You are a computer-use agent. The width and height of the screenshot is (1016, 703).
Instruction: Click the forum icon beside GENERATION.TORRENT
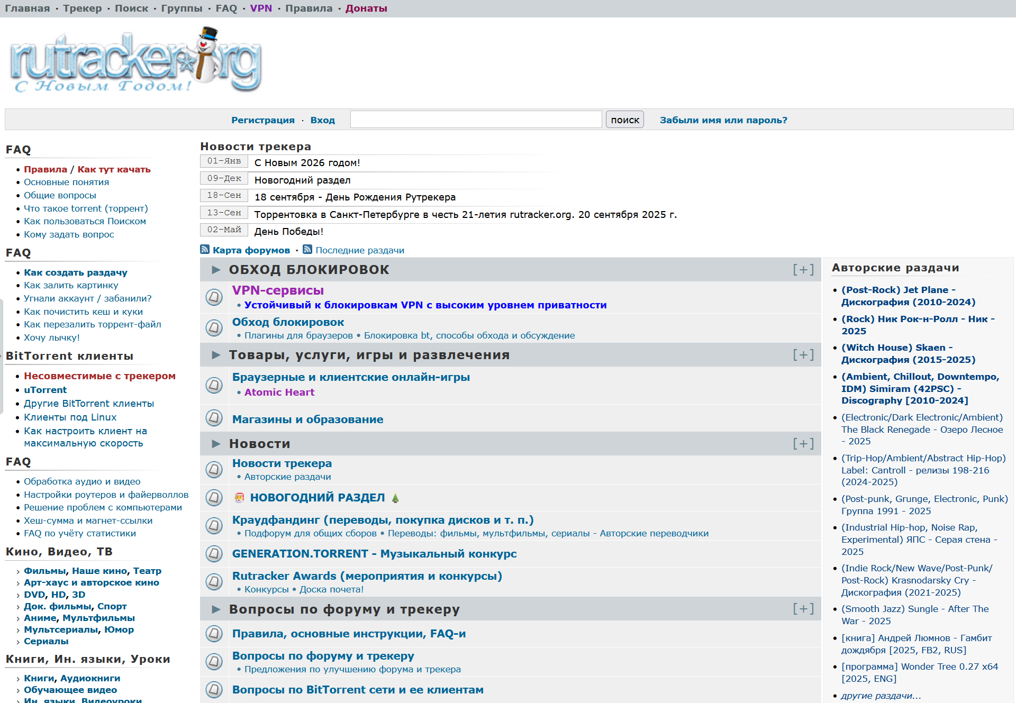(x=214, y=554)
